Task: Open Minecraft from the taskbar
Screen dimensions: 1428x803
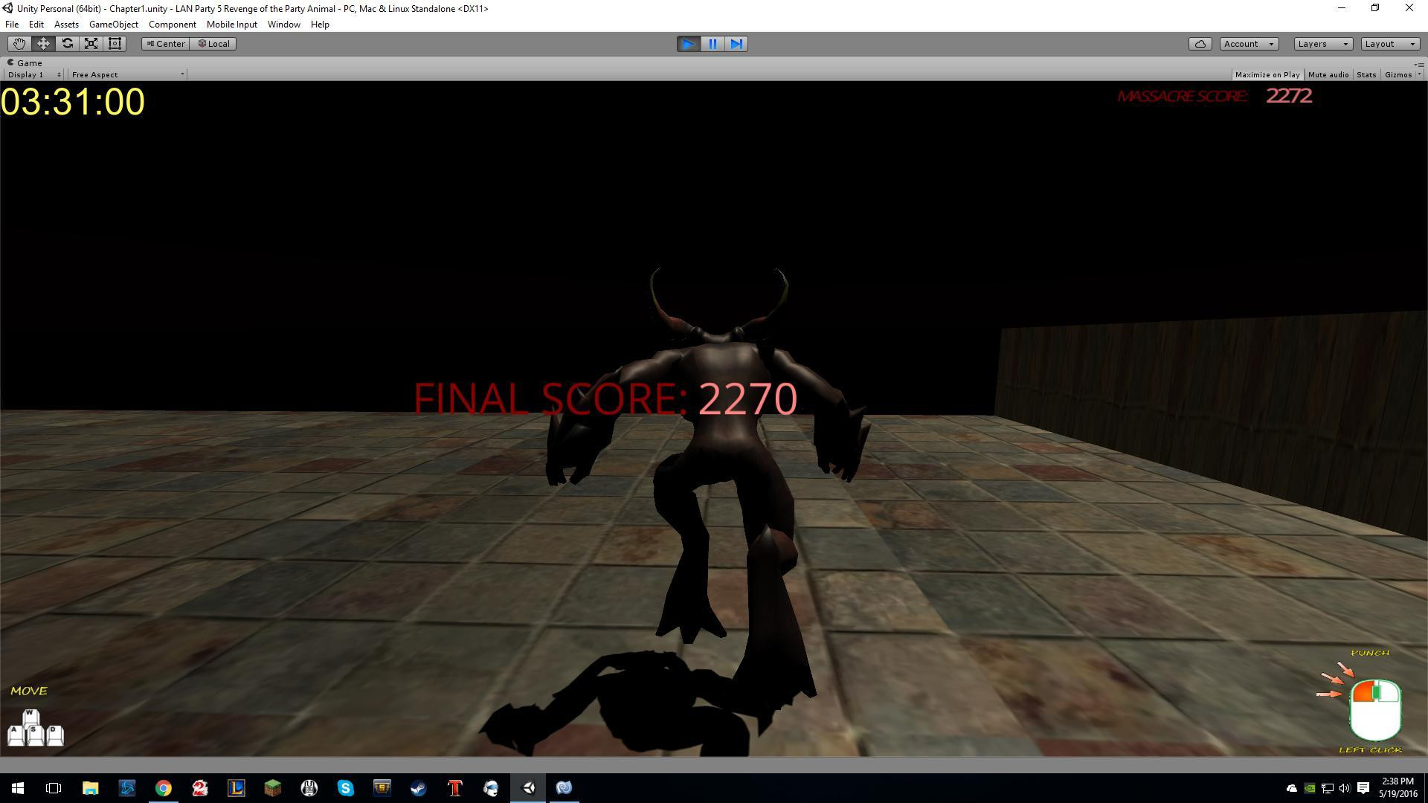Action: (272, 788)
